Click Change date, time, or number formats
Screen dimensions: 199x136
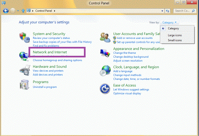pos(136,79)
